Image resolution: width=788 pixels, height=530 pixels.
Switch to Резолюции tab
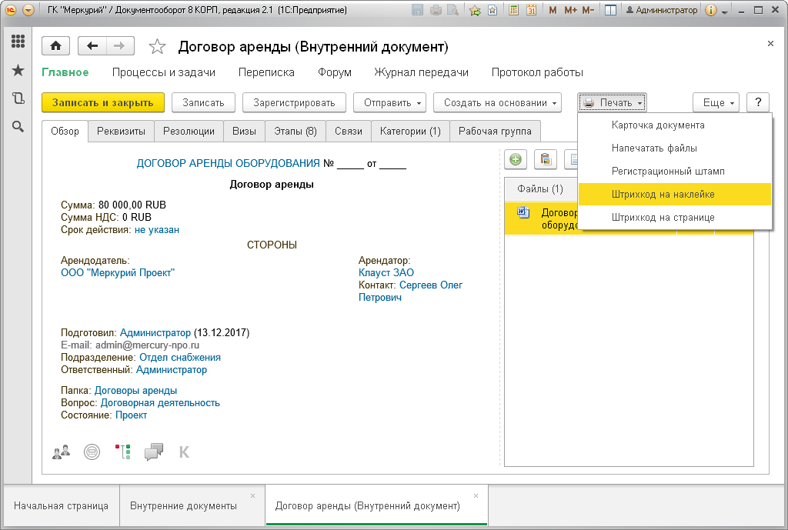pyautogui.click(x=189, y=131)
